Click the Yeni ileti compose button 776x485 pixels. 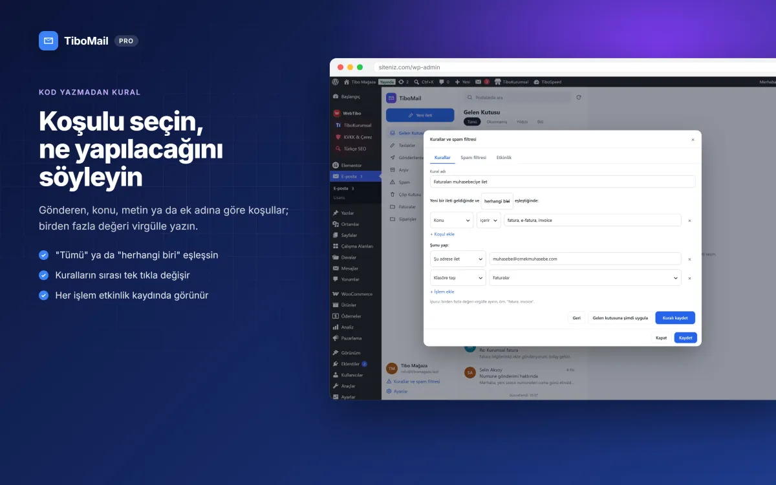(420, 115)
